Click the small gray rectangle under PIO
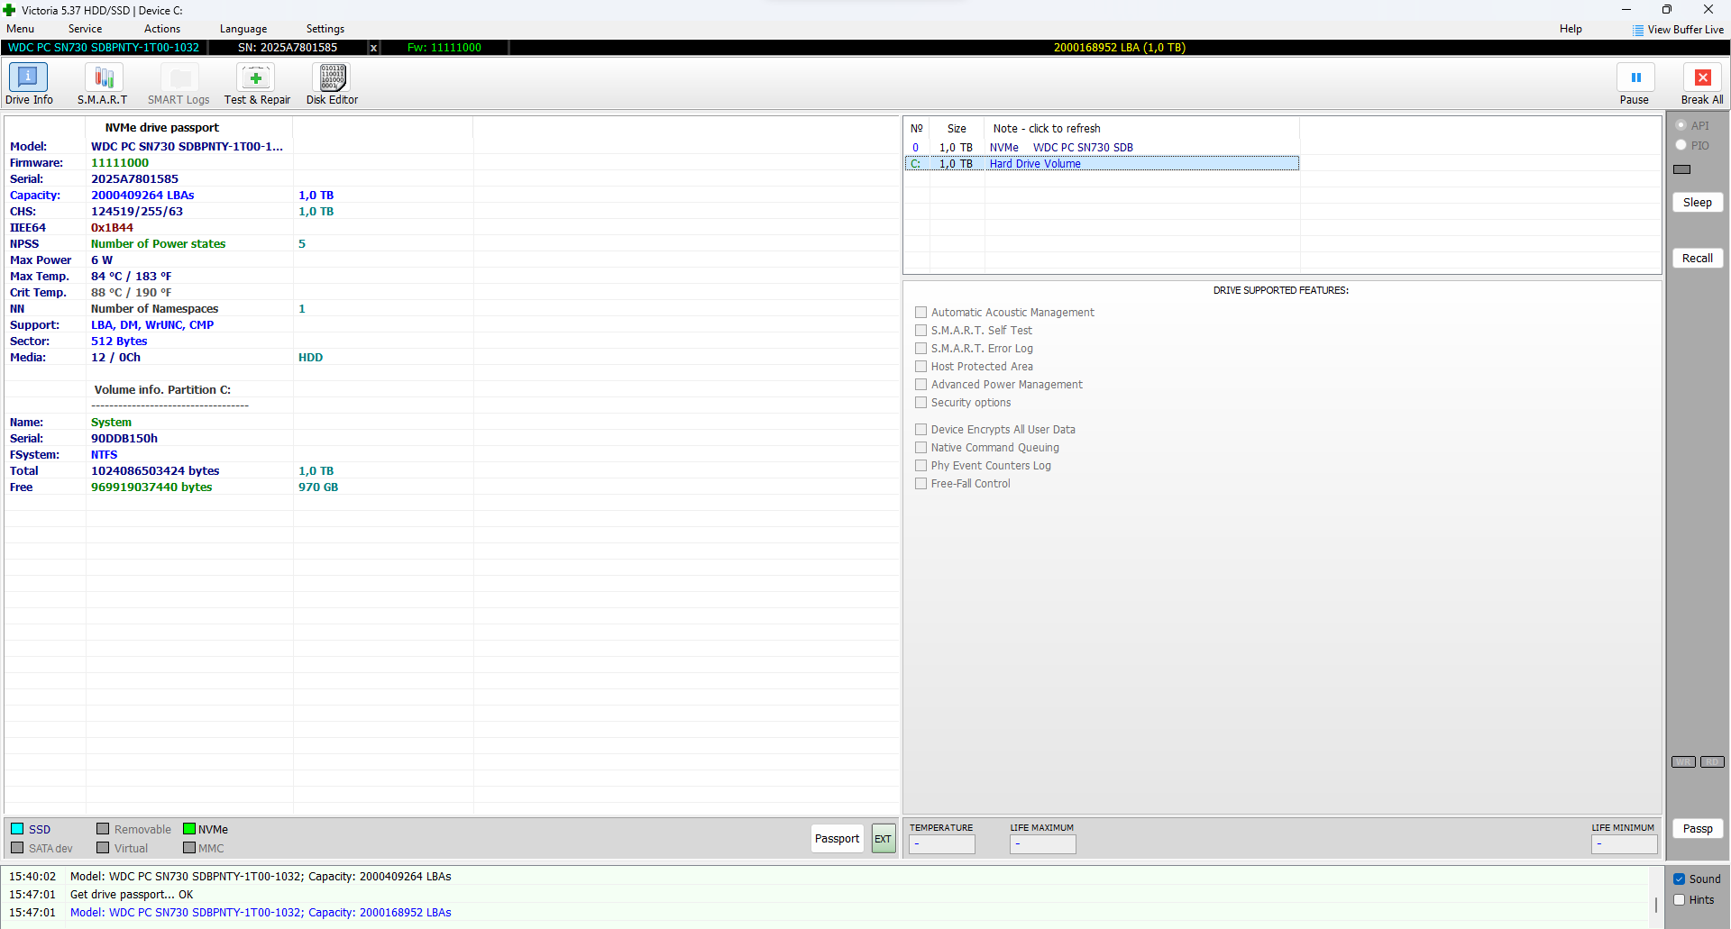The image size is (1731, 929). point(1682,169)
